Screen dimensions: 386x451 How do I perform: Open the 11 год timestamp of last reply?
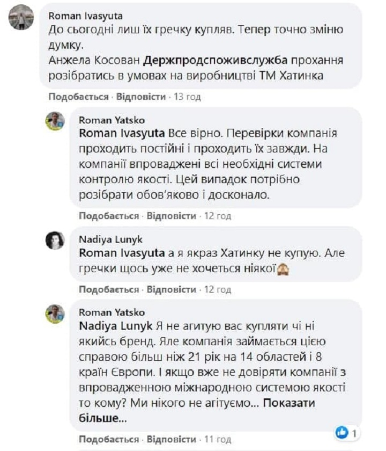(x=218, y=439)
